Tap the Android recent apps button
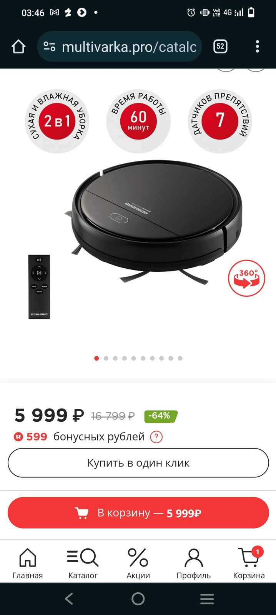The height and width of the screenshot is (615, 276). 207,598
